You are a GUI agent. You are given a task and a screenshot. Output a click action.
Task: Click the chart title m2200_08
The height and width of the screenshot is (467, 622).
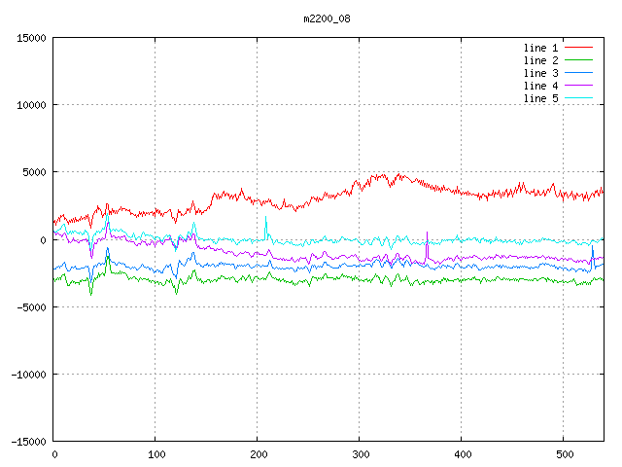point(327,18)
